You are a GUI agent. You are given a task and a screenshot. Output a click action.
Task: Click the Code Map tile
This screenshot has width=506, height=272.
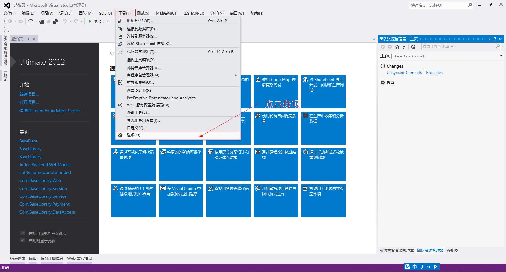[x=276, y=92]
